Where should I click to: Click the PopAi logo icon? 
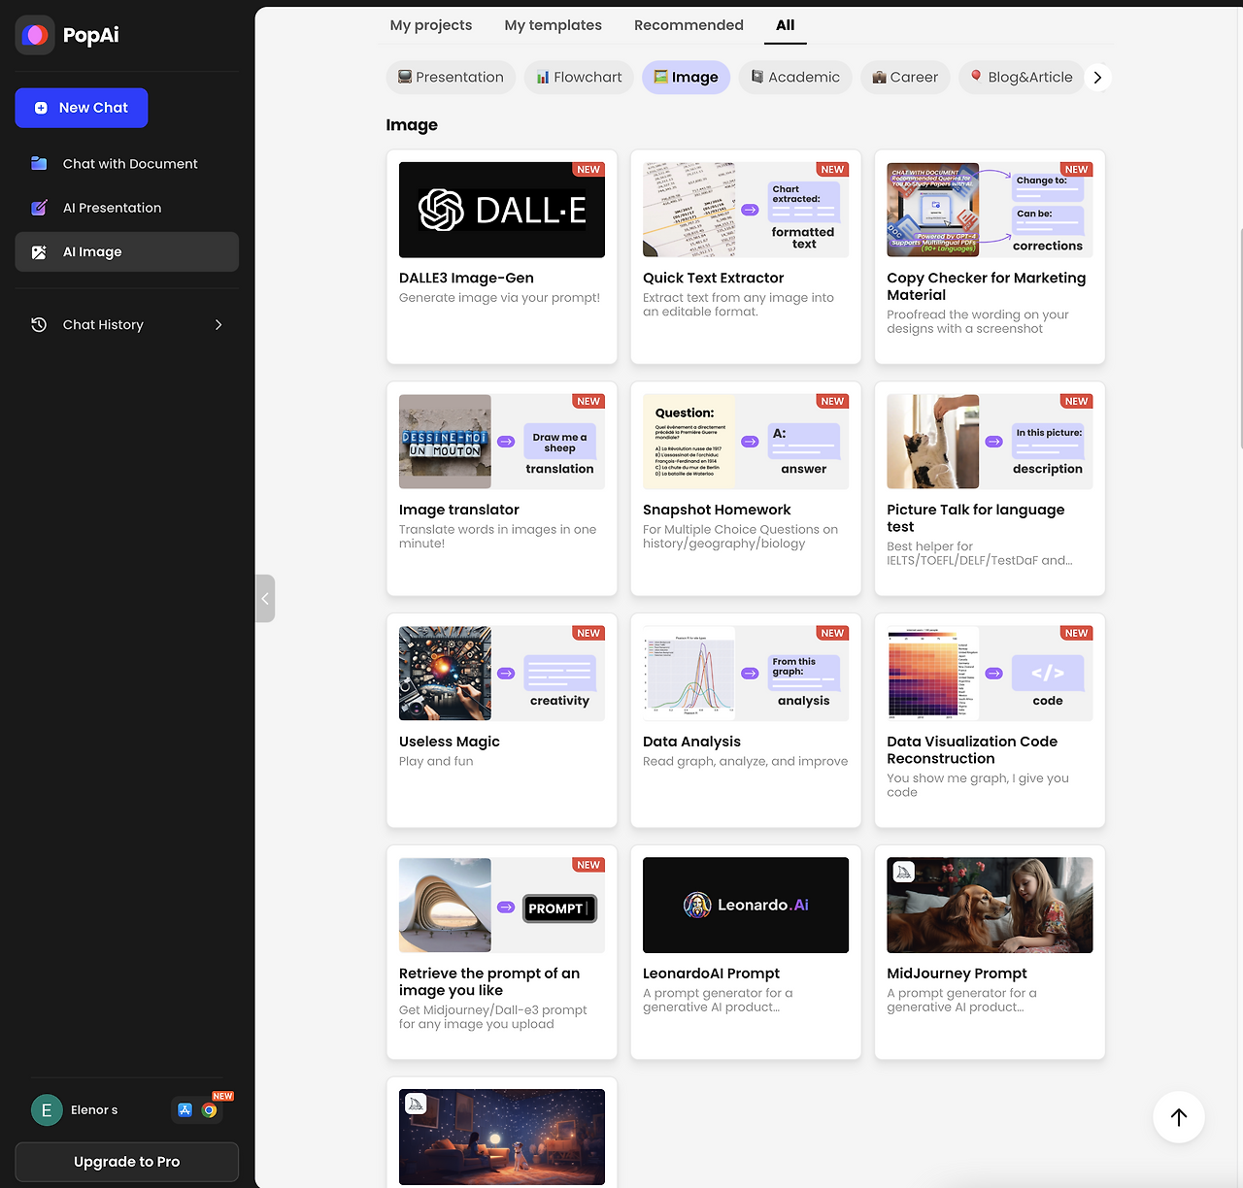(35, 35)
